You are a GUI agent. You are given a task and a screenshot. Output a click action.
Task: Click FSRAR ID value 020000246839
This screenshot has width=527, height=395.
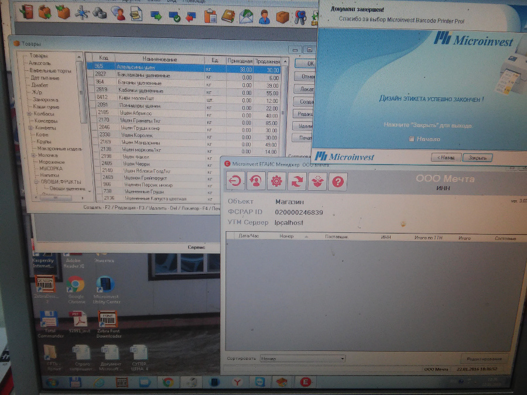[x=299, y=212]
